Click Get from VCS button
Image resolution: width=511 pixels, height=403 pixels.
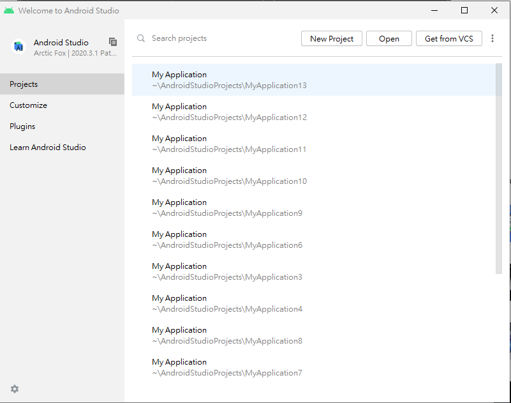tap(448, 38)
